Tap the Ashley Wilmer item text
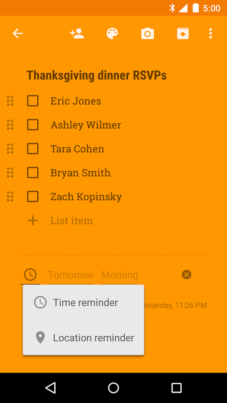The width and height of the screenshot is (227, 403). pyautogui.click(x=86, y=125)
